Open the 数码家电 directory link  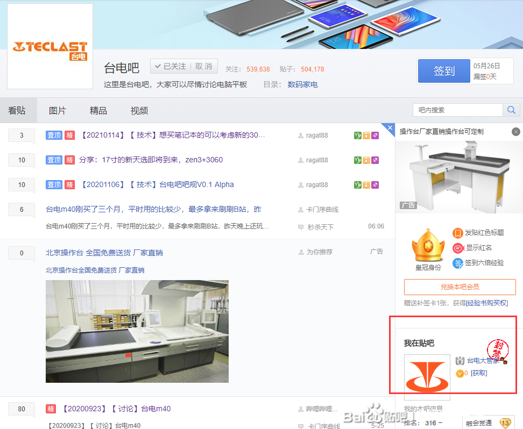(x=302, y=84)
